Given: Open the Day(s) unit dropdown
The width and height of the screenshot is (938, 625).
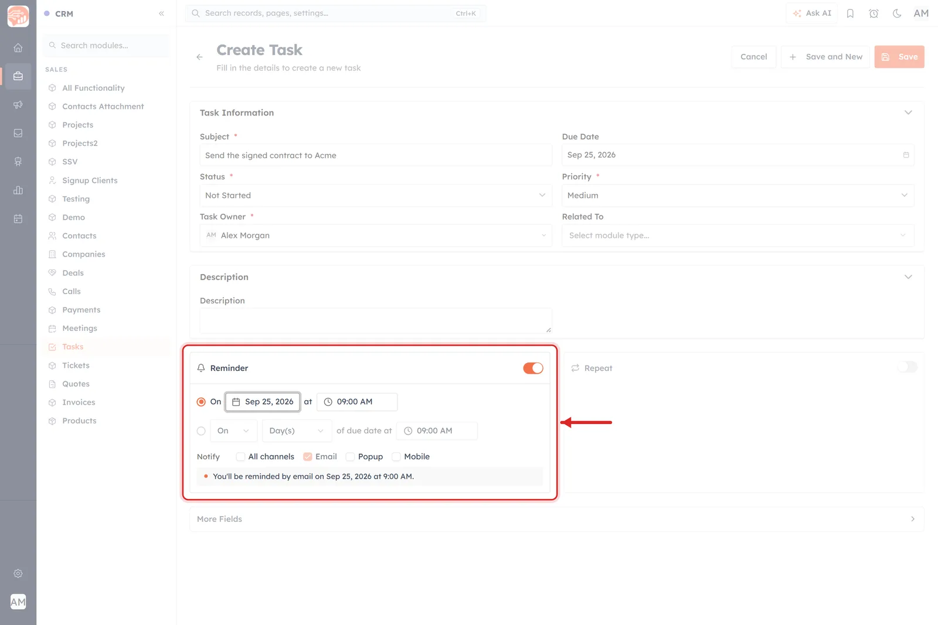Looking at the screenshot, I should 297,431.
